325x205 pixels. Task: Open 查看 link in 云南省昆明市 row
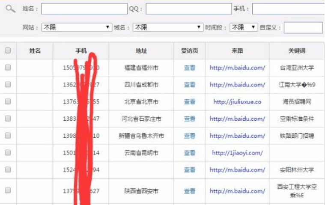pyautogui.click(x=190, y=153)
